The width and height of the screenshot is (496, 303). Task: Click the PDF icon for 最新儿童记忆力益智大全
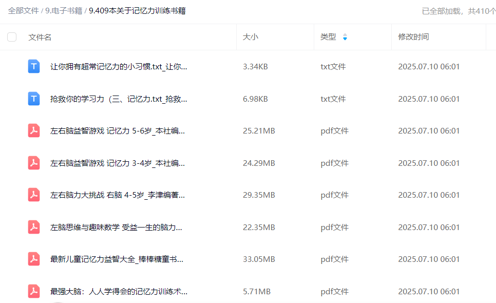click(34, 259)
